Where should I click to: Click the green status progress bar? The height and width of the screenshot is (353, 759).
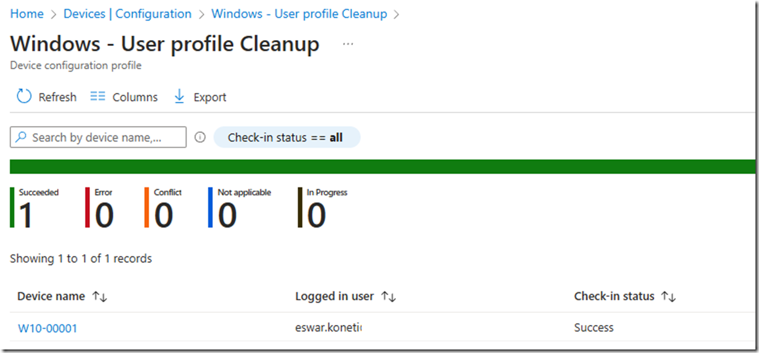pos(383,167)
